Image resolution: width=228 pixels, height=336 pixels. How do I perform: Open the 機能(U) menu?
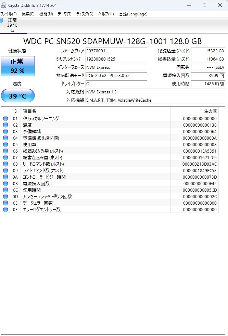[46, 14]
